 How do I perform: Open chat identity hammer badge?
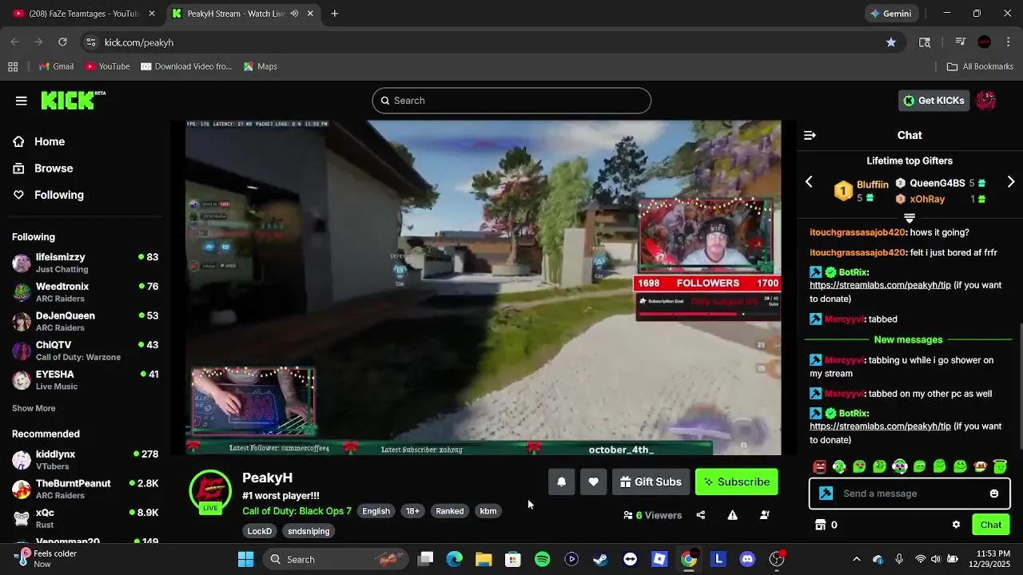[826, 494]
